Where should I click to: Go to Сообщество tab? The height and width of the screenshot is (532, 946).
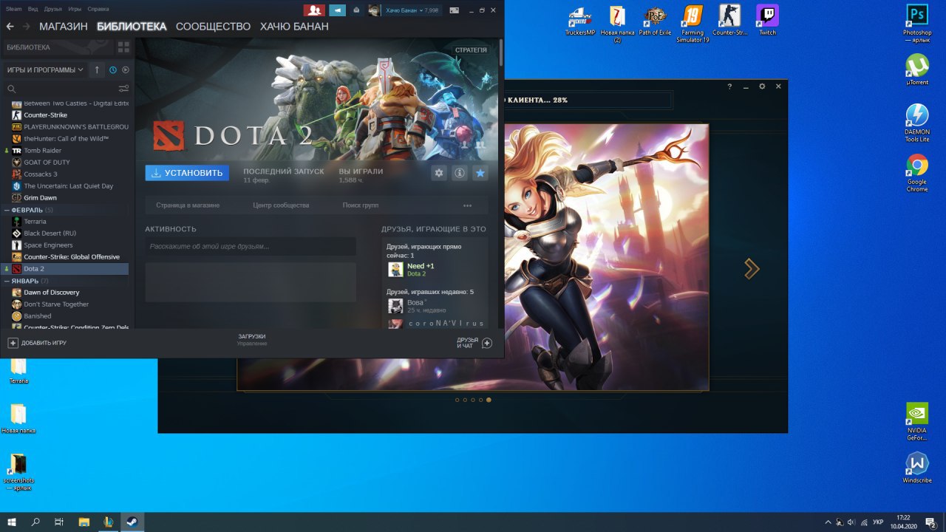[x=214, y=27]
